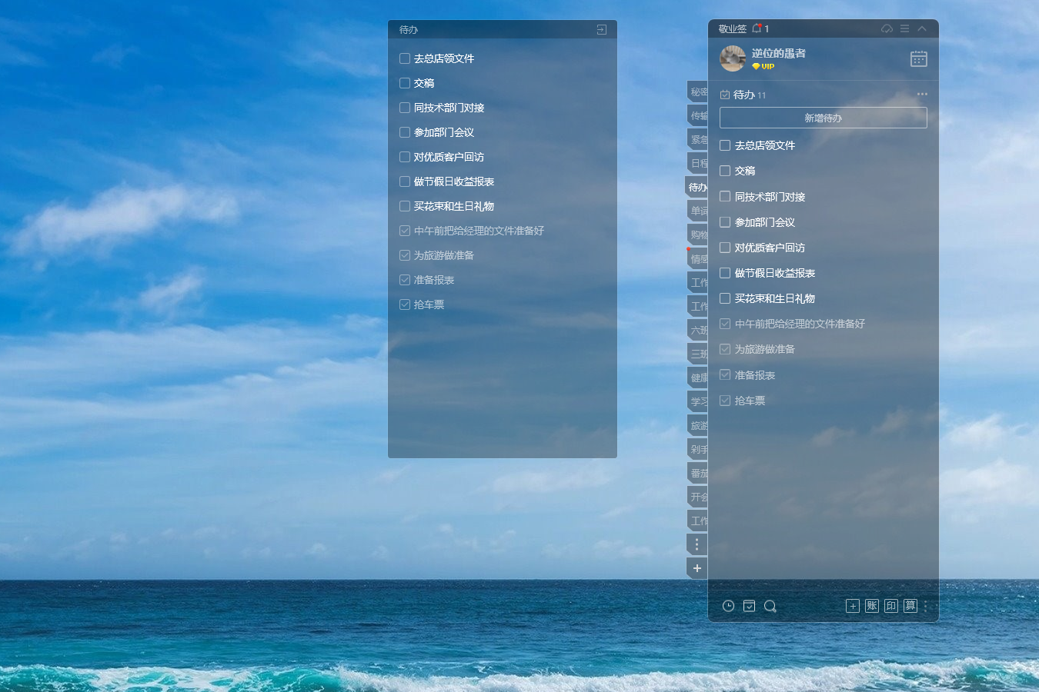Image resolution: width=1039 pixels, height=692 pixels.
Task: Open the clock reminder icon in bottom toolbar
Action: (x=728, y=606)
